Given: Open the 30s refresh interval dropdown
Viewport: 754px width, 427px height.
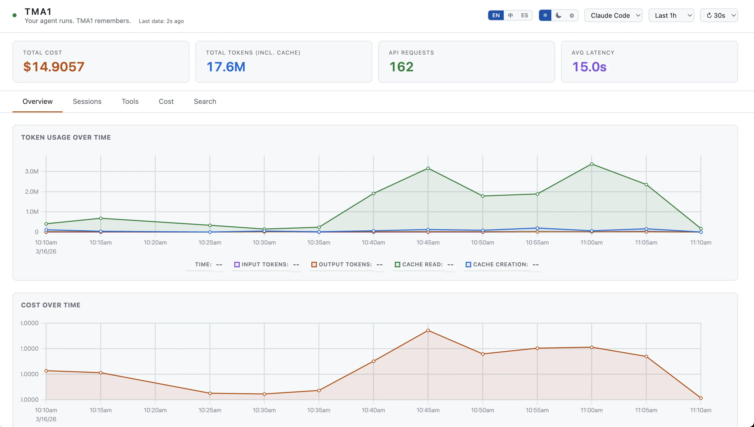Looking at the screenshot, I should tap(719, 15).
